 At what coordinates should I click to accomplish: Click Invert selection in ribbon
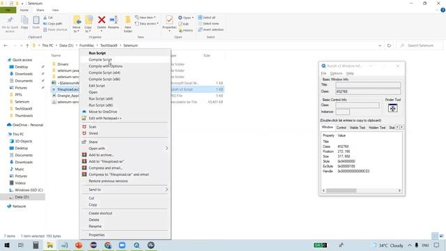(x=210, y=29)
